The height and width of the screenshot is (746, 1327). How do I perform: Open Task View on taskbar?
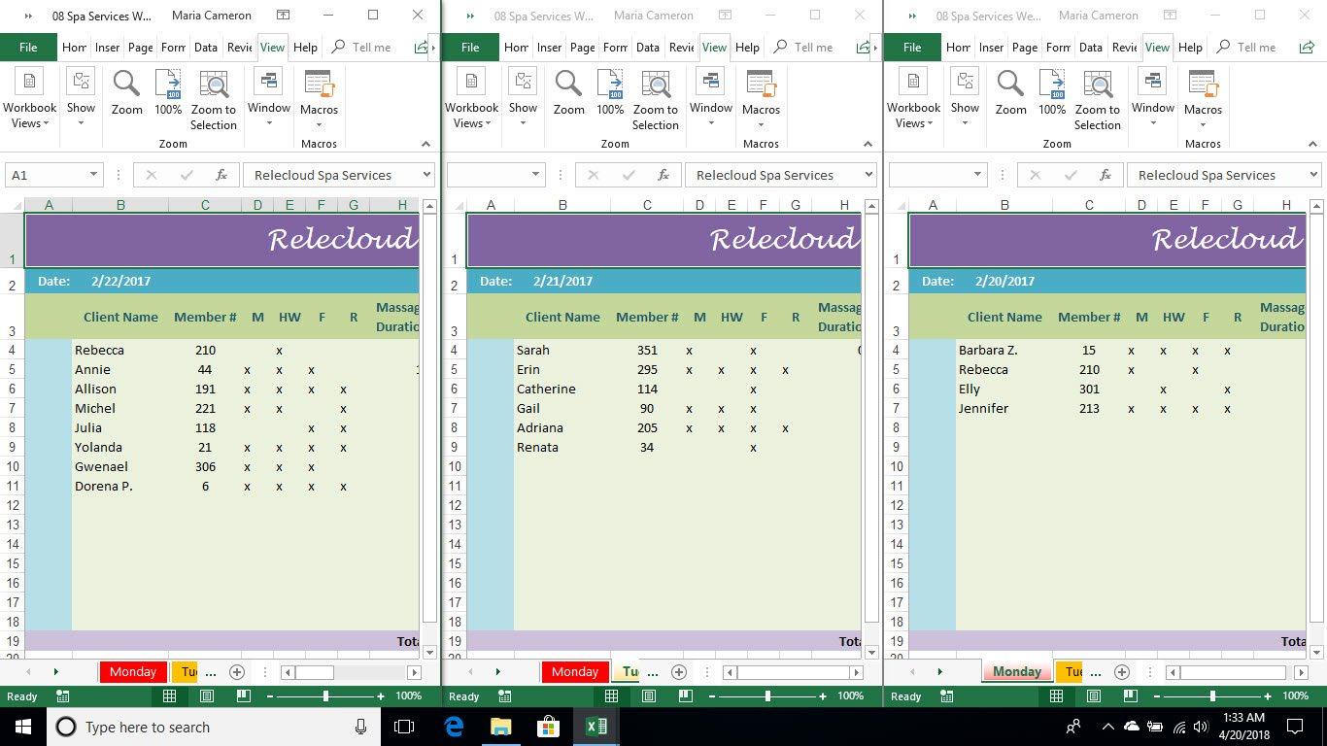click(404, 727)
